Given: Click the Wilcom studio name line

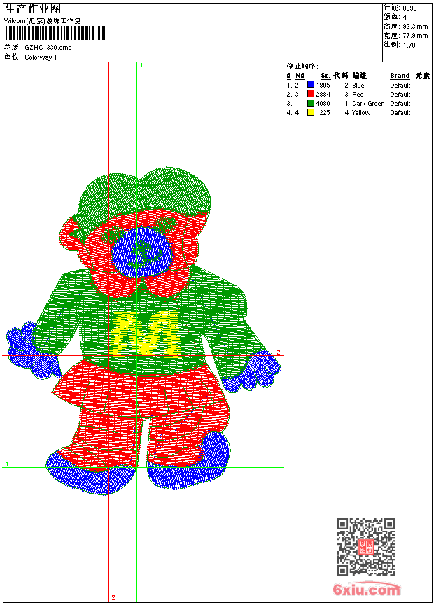Looking at the screenshot, I should [42, 21].
